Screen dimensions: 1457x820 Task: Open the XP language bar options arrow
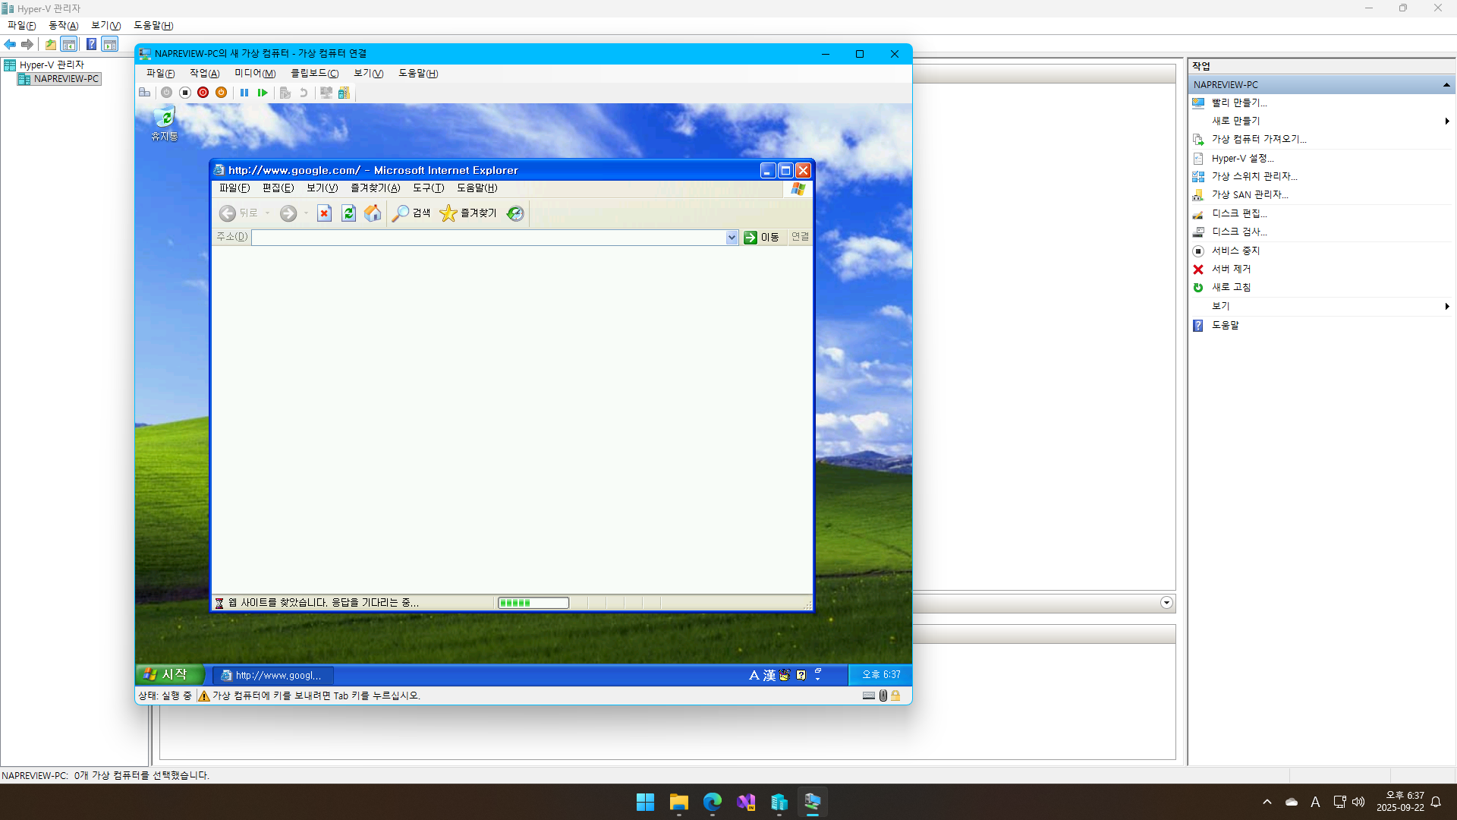click(818, 678)
